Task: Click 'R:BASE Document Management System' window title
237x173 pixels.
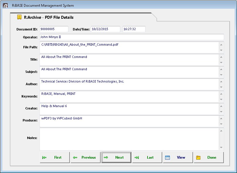Action: (43, 6)
